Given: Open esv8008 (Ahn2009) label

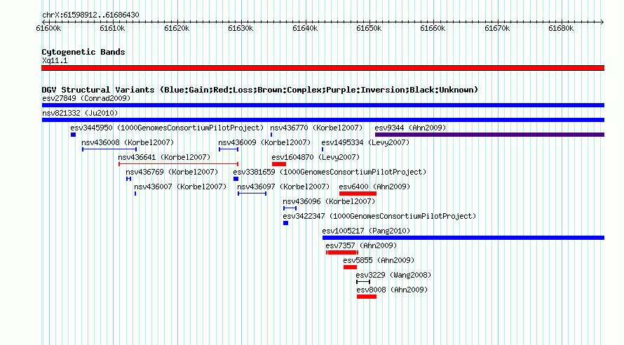Looking at the screenshot, I should click(x=392, y=290).
